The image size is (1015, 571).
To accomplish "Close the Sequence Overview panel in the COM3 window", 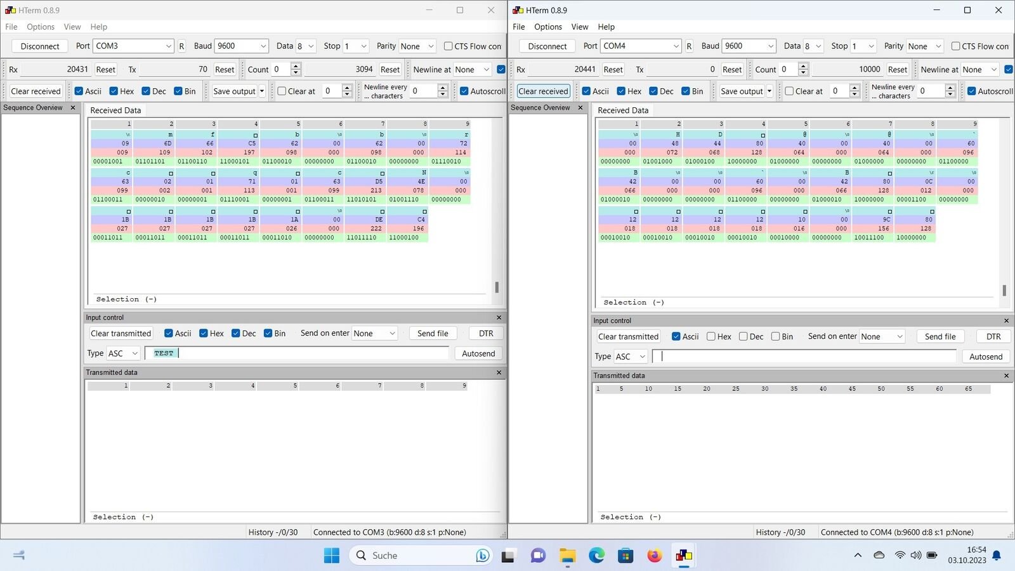I will click(x=73, y=108).
